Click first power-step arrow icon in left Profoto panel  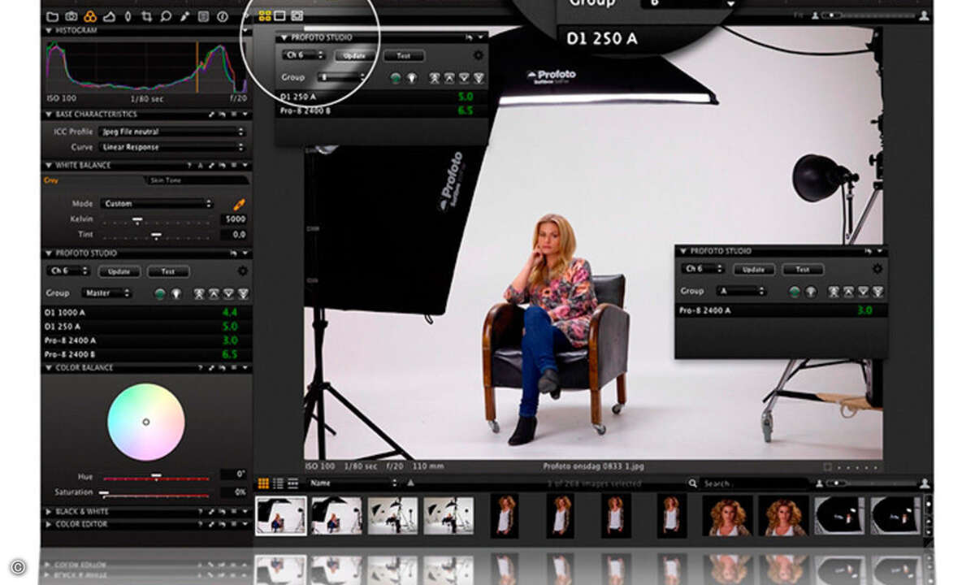(x=199, y=293)
